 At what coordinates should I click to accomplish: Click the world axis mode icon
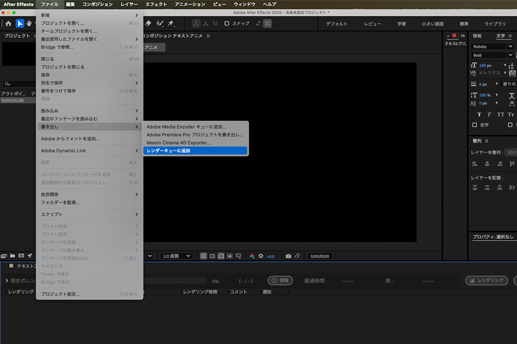pos(206,23)
